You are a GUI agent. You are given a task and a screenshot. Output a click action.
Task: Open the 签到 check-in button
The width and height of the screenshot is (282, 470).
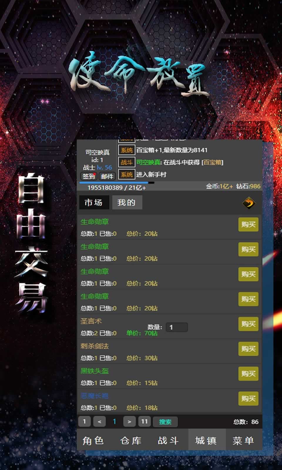point(88,176)
